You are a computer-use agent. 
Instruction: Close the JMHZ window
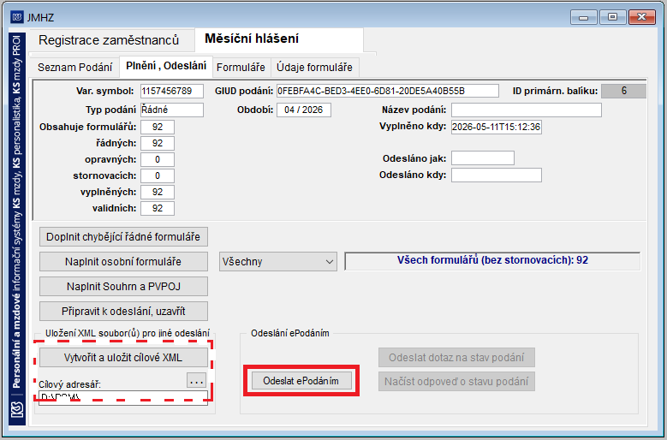coord(642,17)
